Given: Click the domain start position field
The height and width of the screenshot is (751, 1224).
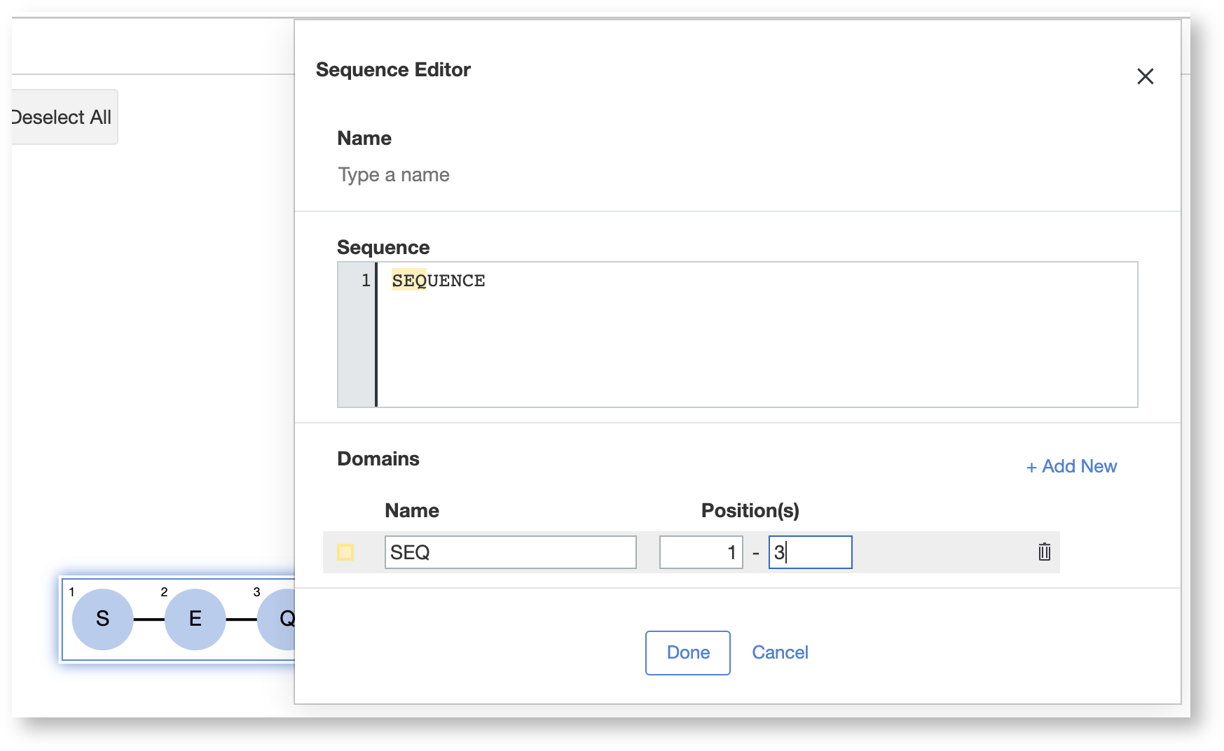Looking at the screenshot, I should [701, 552].
